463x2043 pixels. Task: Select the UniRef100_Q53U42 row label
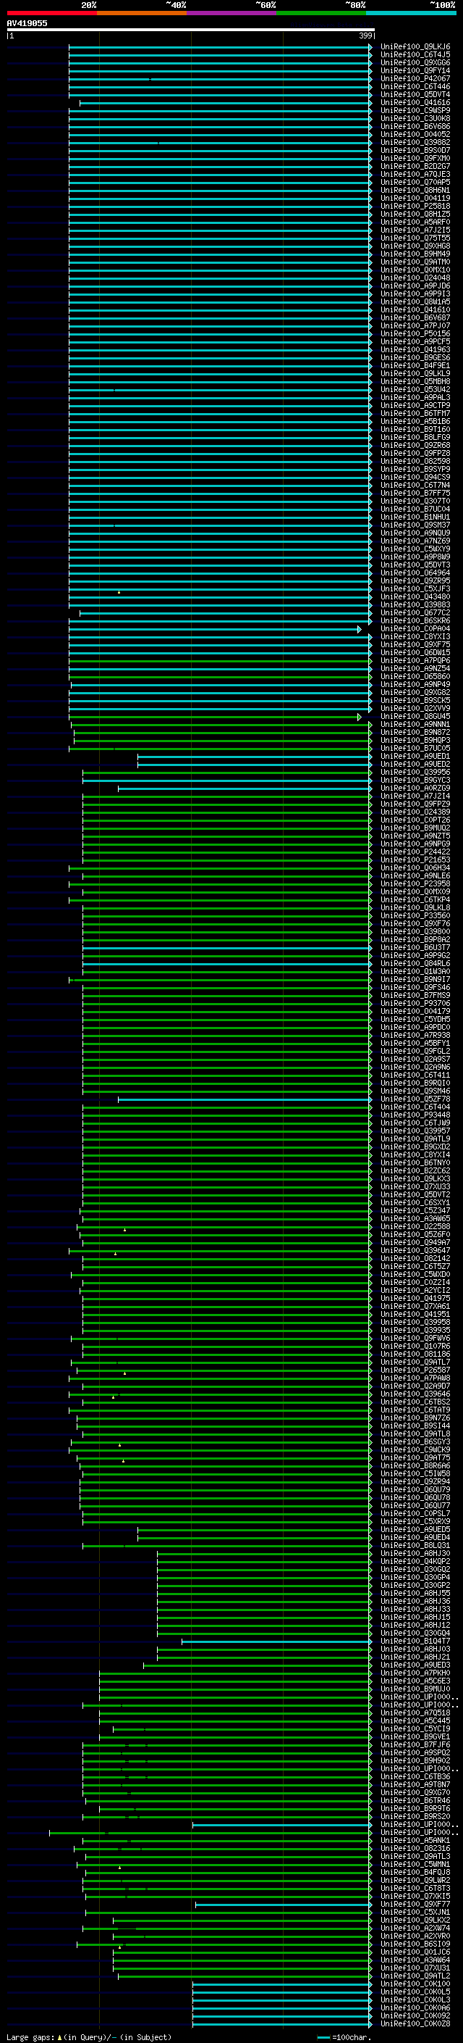click(x=415, y=389)
